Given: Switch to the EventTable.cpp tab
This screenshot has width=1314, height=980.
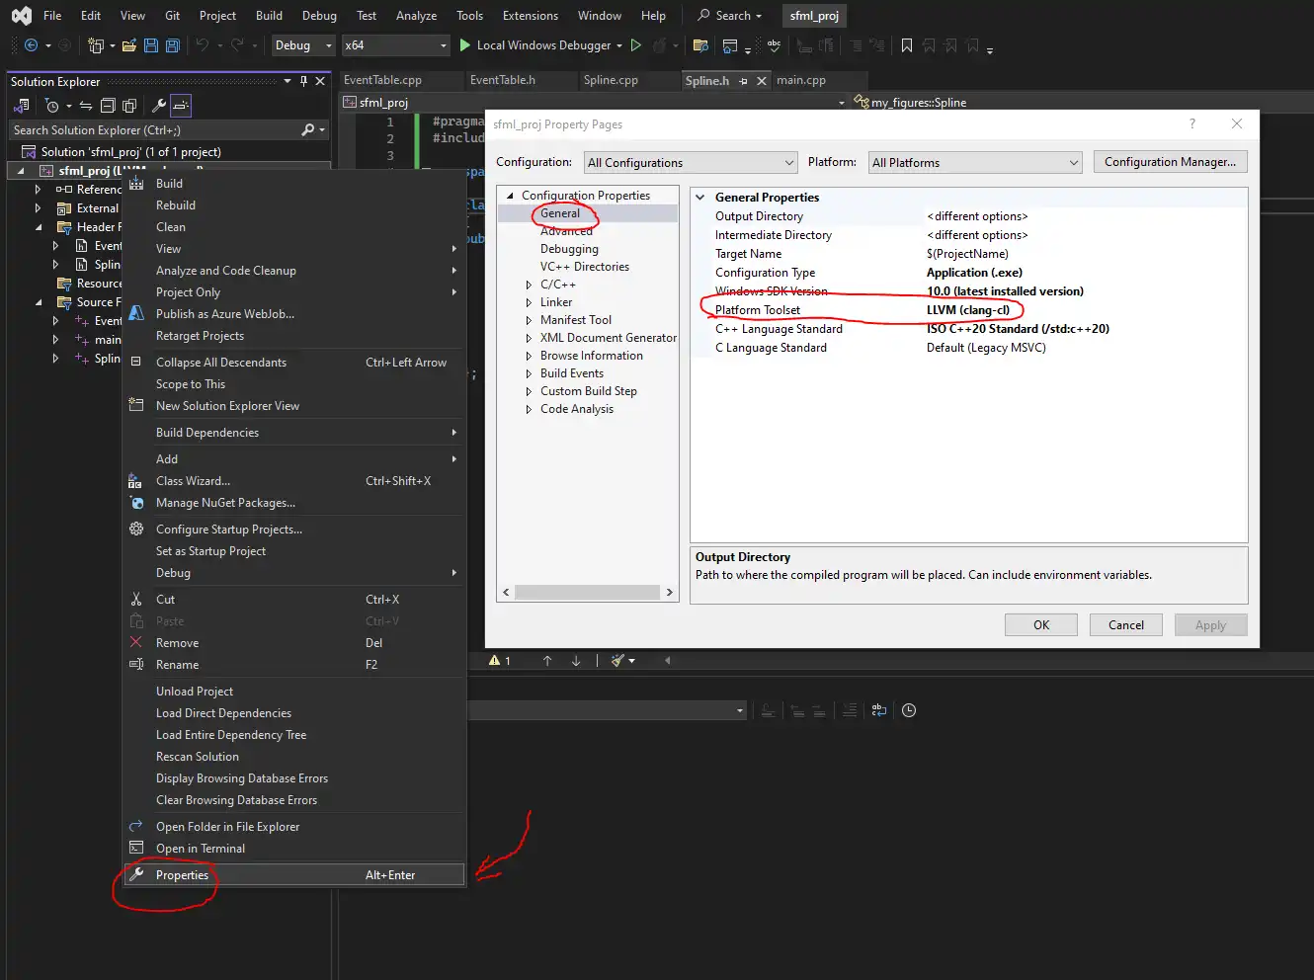Looking at the screenshot, I should click(382, 80).
